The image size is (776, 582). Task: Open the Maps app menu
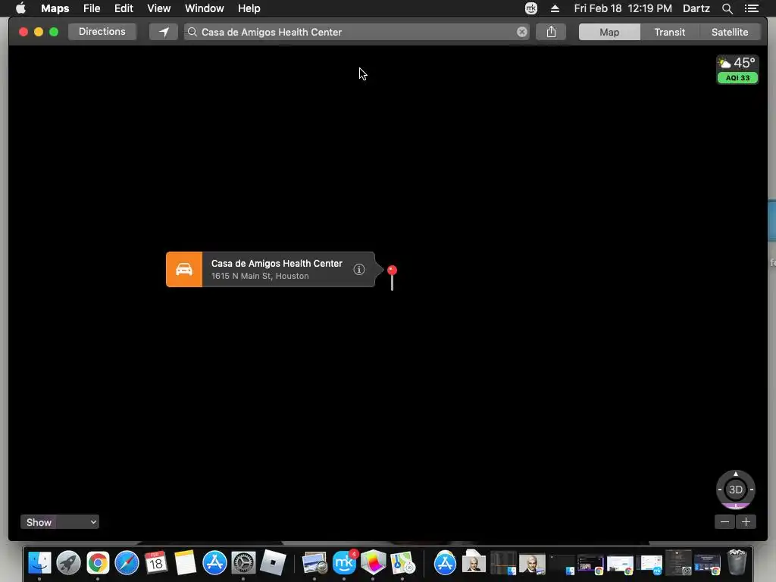point(55,8)
